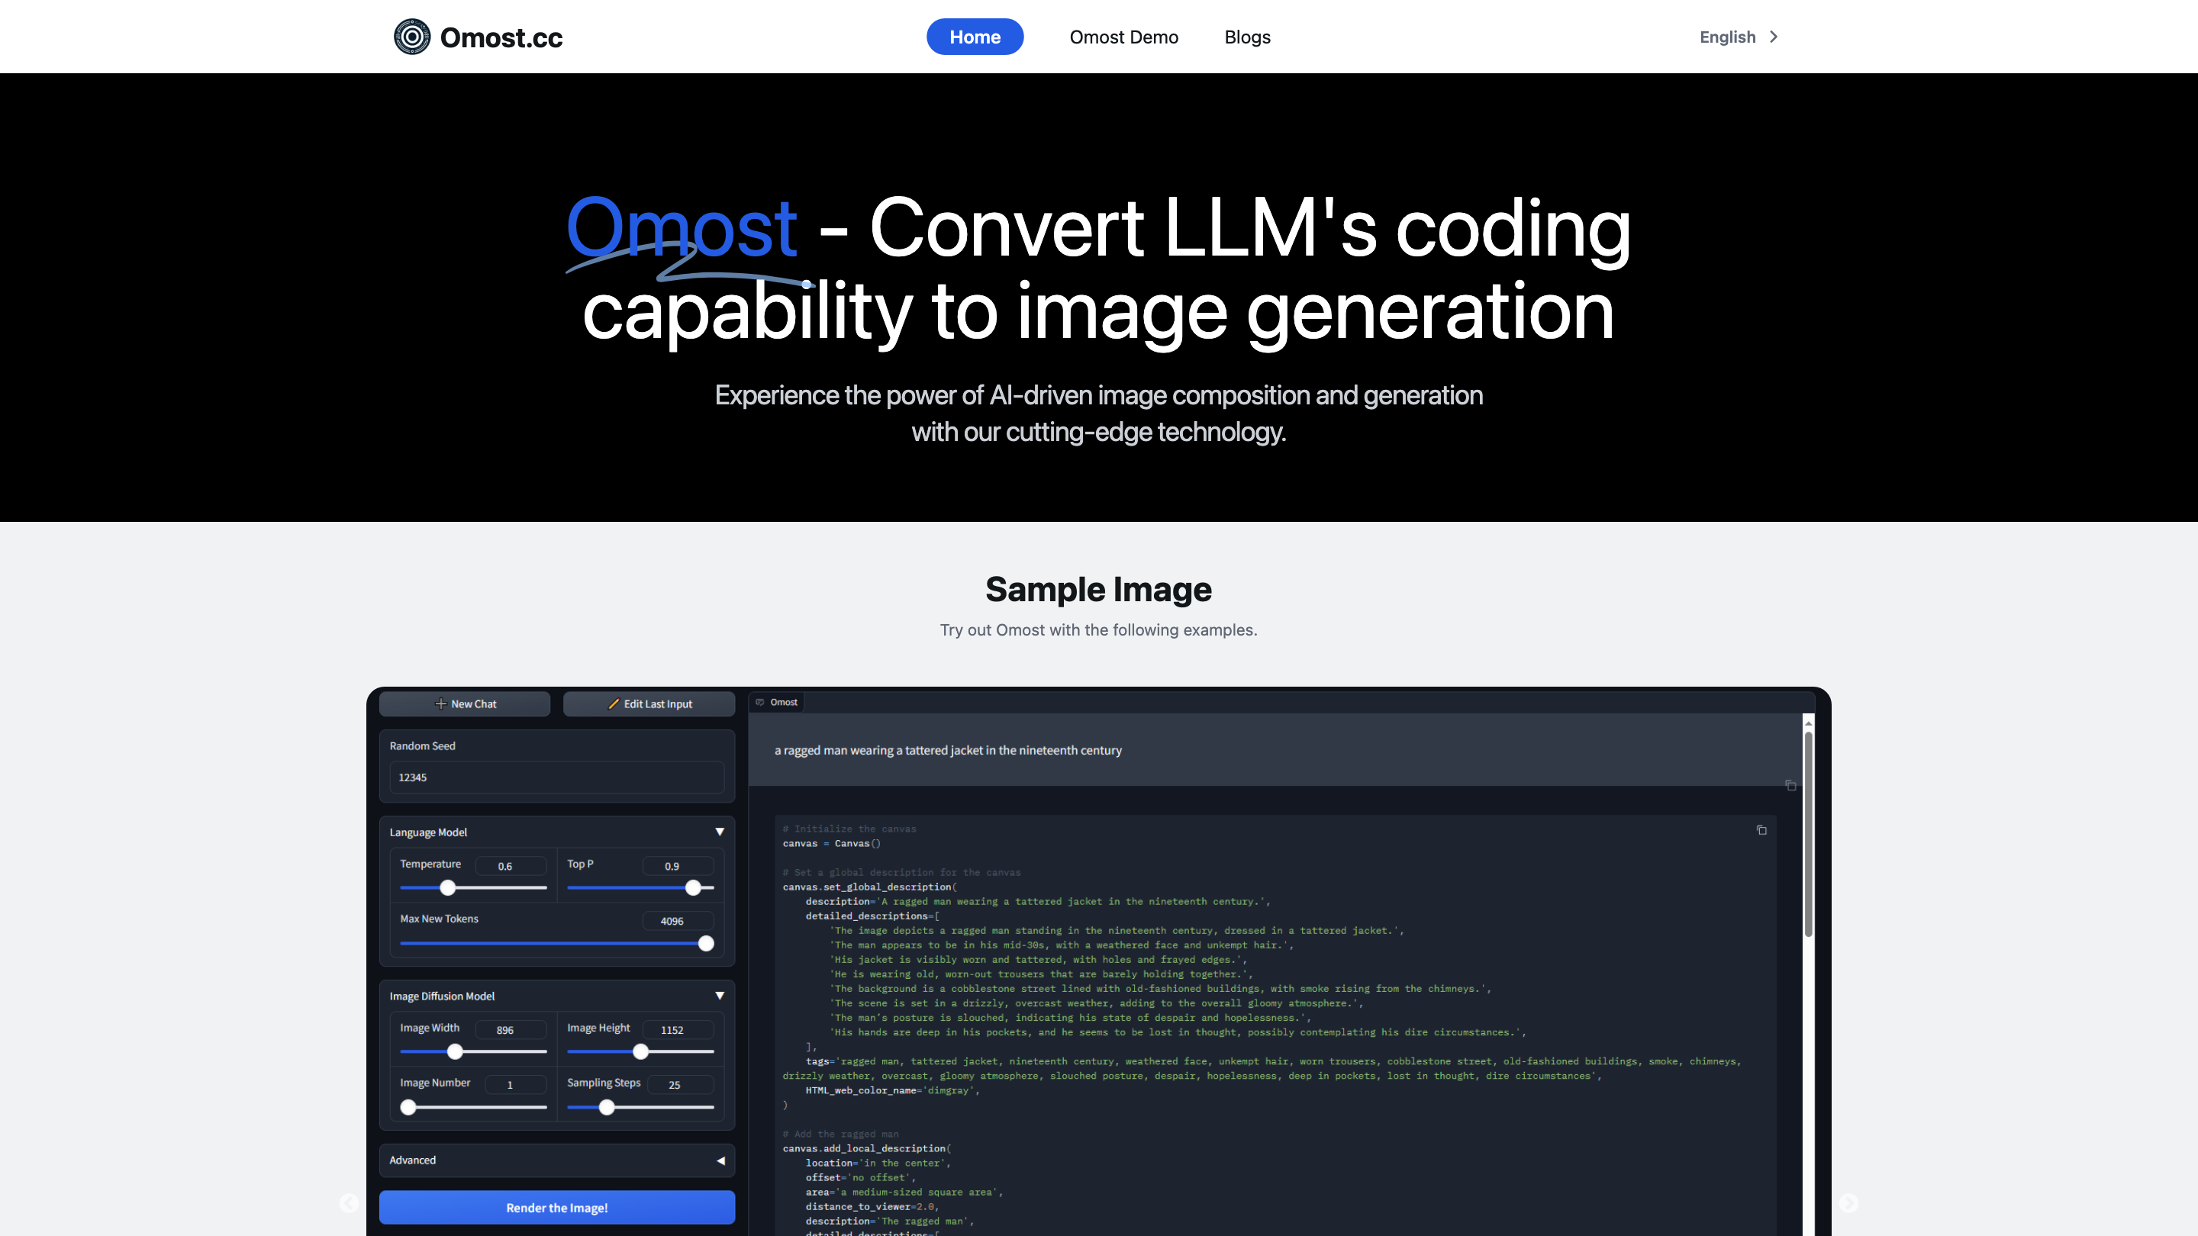This screenshot has height=1236, width=2198.
Task: Expand the Advanced section
Action: coord(720,1160)
